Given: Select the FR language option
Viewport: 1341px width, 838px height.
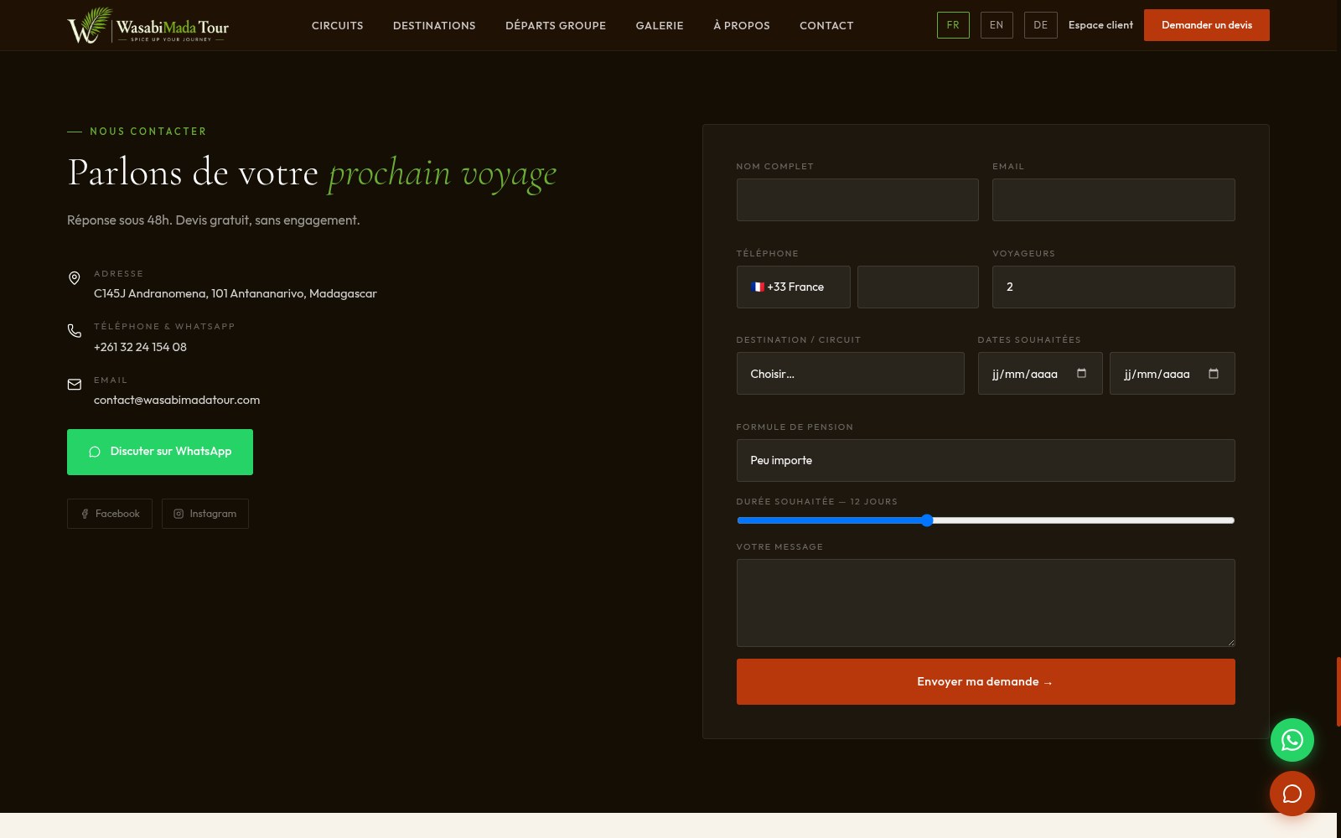Looking at the screenshot, I should [x=953, y=25].
